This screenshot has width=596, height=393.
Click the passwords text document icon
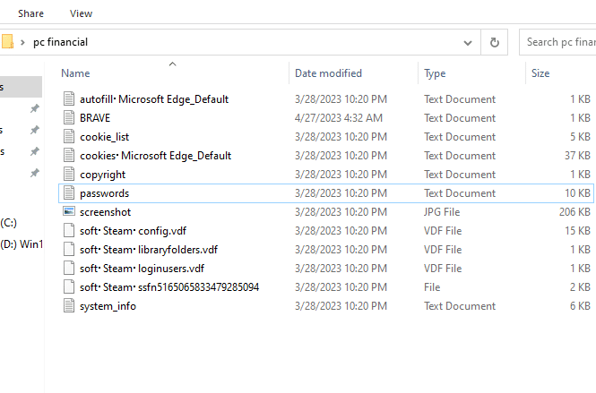point(70,193)
